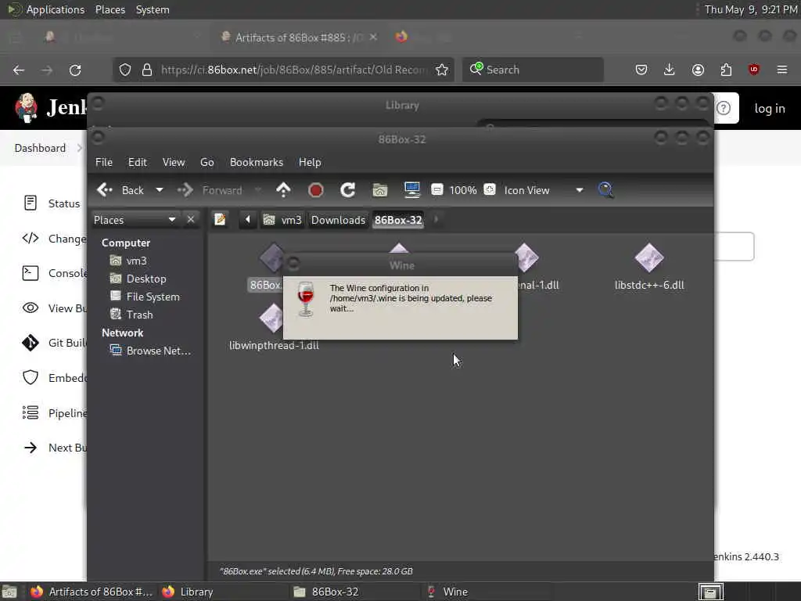Viewport: 801px width, 601px height.
Task: Select the 86Box.exe file icon
Action: [x=271, y=257]
